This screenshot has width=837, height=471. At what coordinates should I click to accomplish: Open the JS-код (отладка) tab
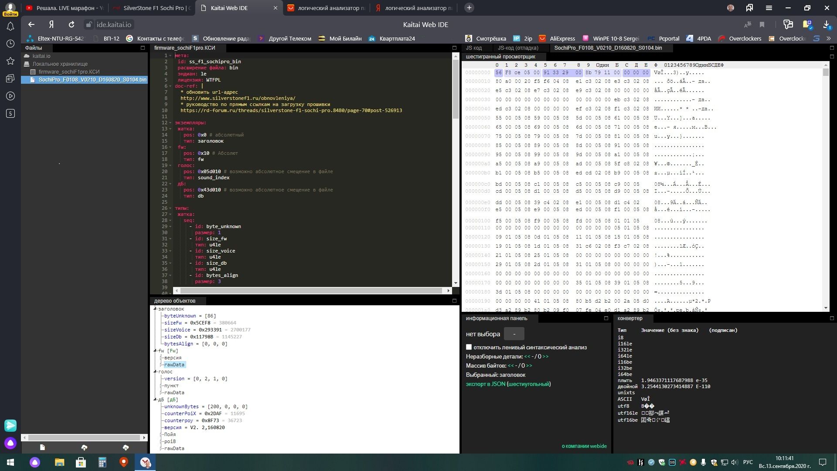click(518, 48)
